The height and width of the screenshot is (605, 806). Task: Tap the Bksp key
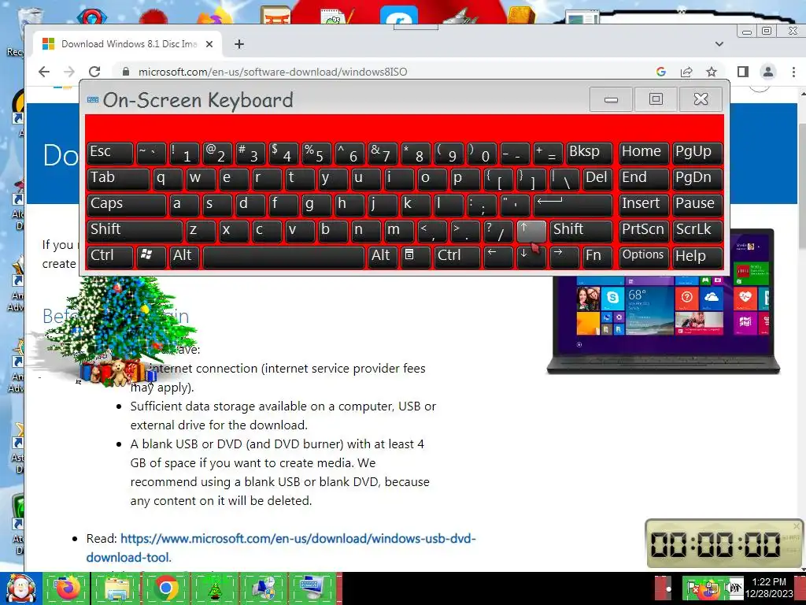pyautogui.click(x=589, y=154)
